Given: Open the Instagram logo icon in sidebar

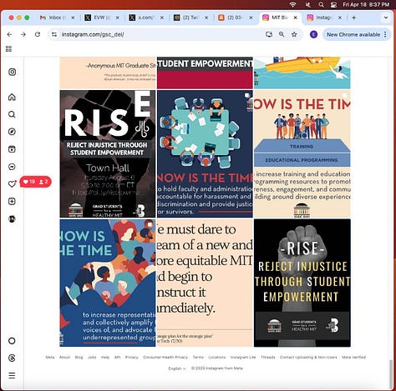Looking at the screenshot, I should (12, 73).
